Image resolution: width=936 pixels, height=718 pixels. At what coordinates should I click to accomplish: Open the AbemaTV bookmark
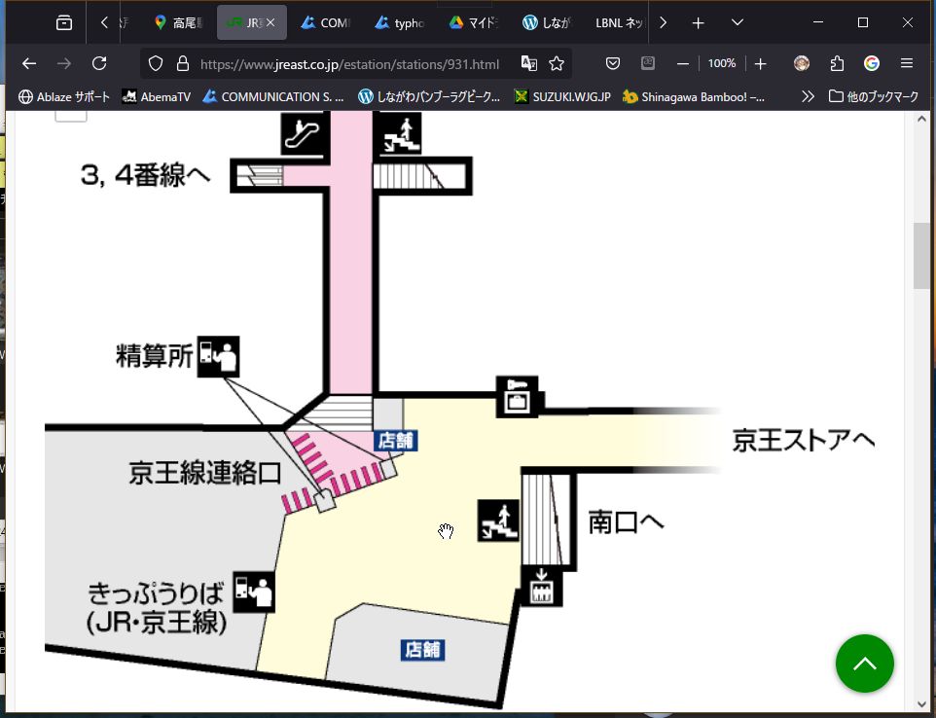(156, 96)
